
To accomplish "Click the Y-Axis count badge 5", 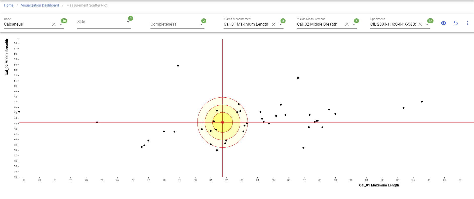I will [356, 21].
